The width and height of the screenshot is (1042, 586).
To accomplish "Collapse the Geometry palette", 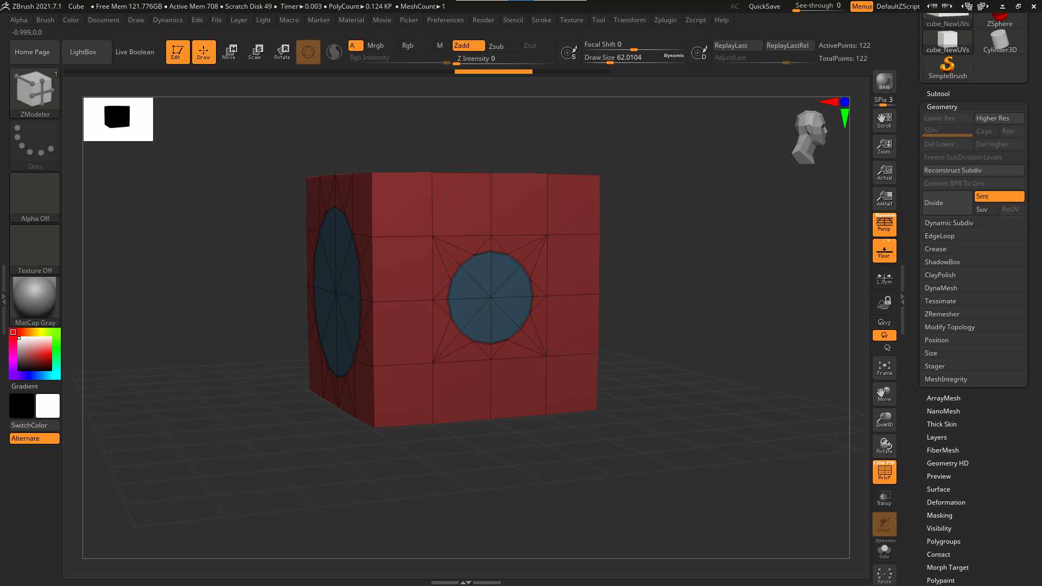I will pyautogui.click(x=942, y=107).
